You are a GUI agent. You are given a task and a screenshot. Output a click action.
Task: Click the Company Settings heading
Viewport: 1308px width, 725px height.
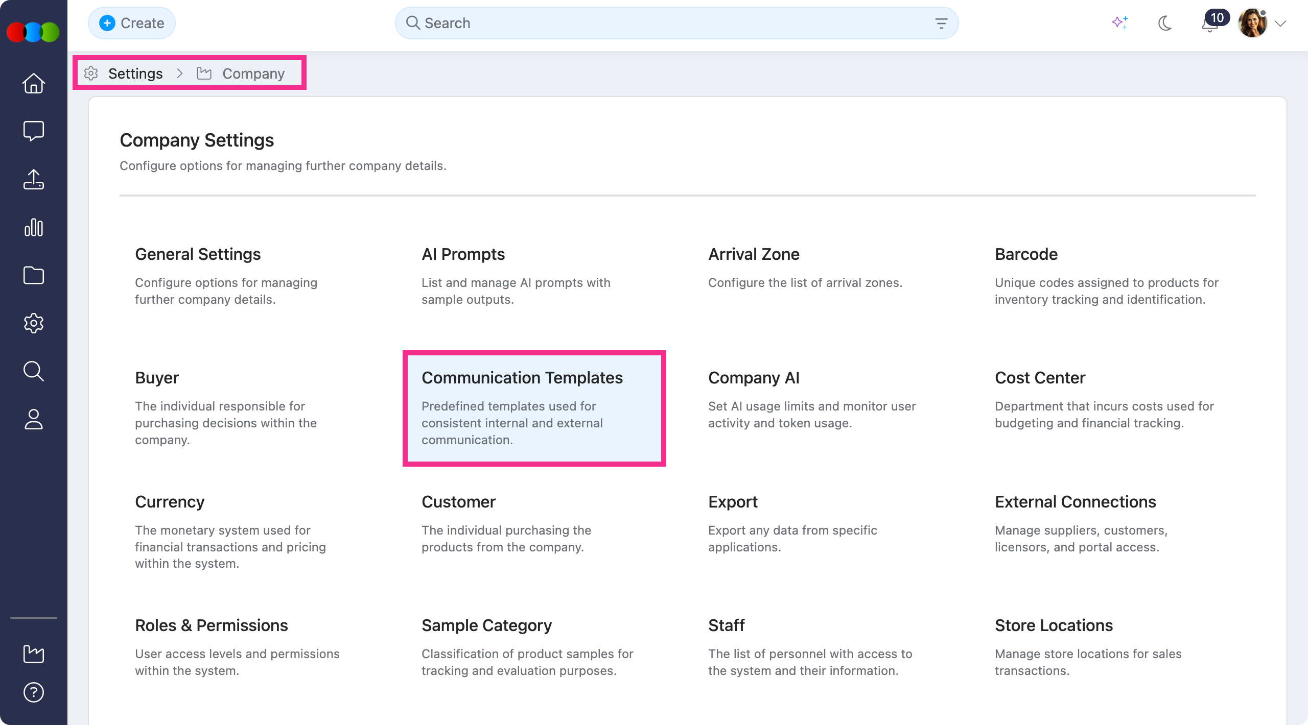pyautogui.click(x=197, y=140)
